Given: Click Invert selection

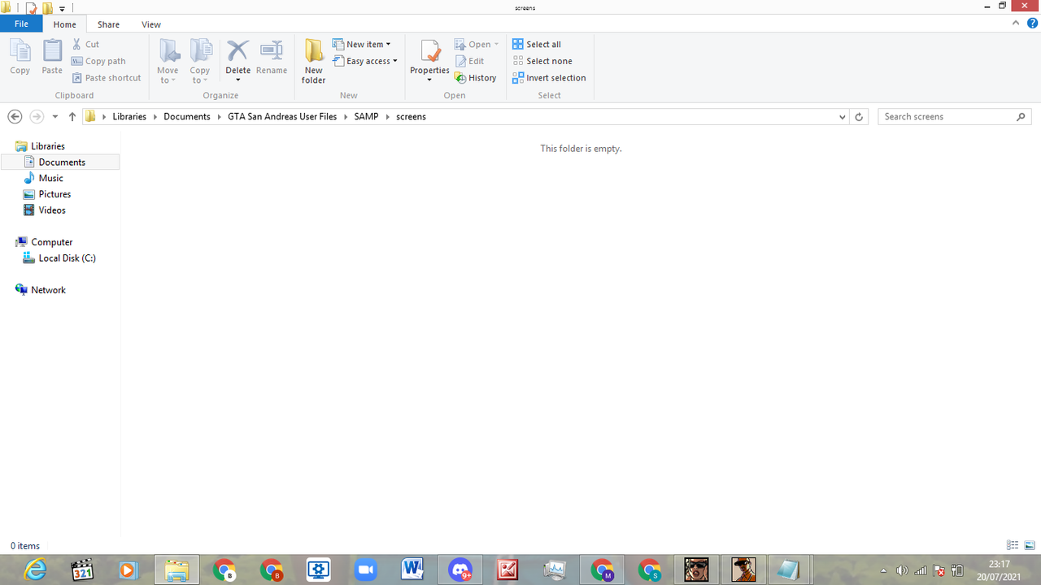Looking at the screenshot, I should click(549, 78).
